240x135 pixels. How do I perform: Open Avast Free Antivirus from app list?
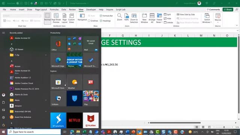point(28,117)
